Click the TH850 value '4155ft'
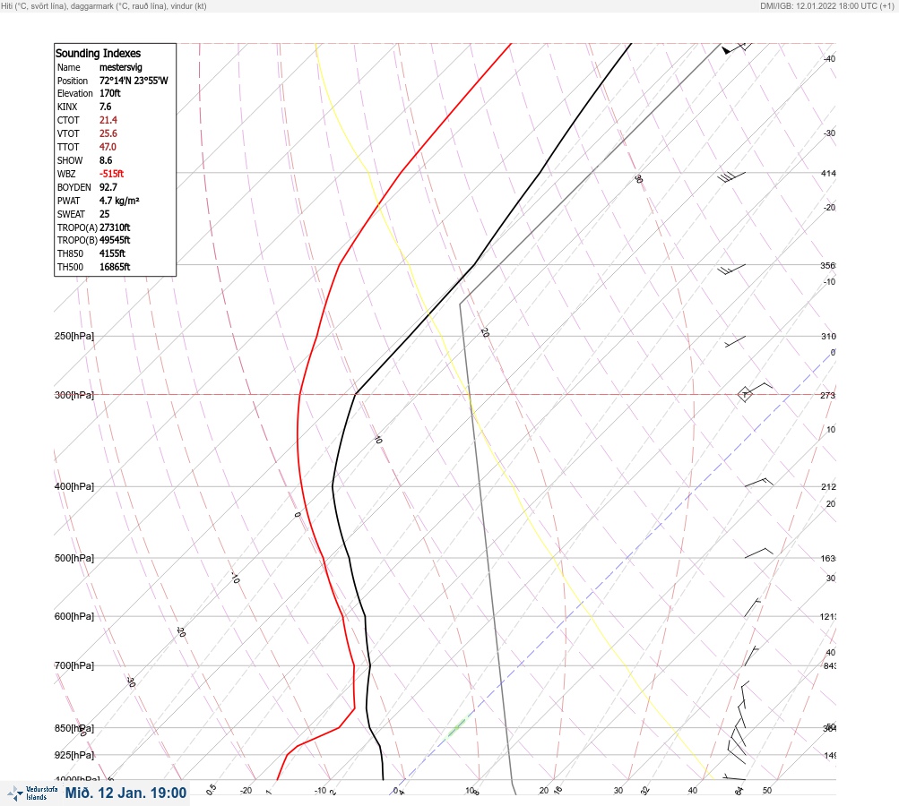Viewport: 899px width, 806px height. (112, 253)
